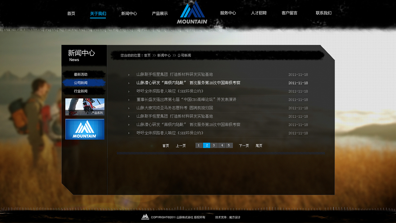The image size is (396, 223).
Task: Click the MOUNTAIN logo in header
Action: pyautogui.click(x=192, y=13)
